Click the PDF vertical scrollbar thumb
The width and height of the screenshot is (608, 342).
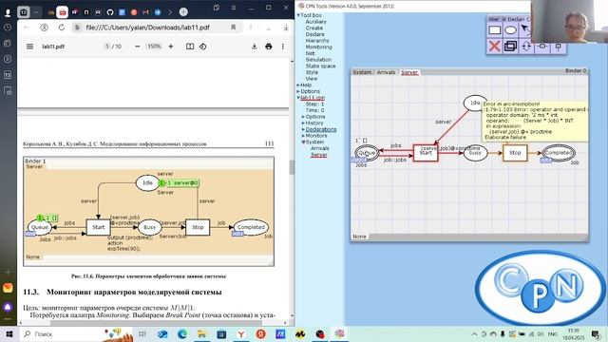tap(292, 167)
